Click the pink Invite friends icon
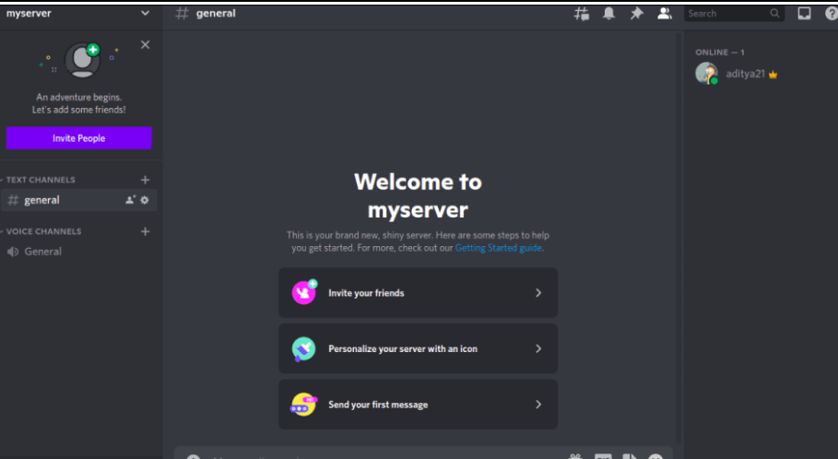Viewport: 838px width, 459px height. coord(304,292)
